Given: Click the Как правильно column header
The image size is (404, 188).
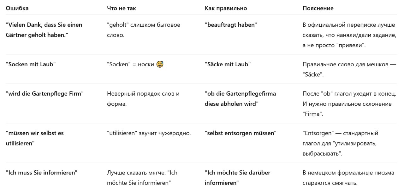Looking at the screenshot, I should point(226,8).
